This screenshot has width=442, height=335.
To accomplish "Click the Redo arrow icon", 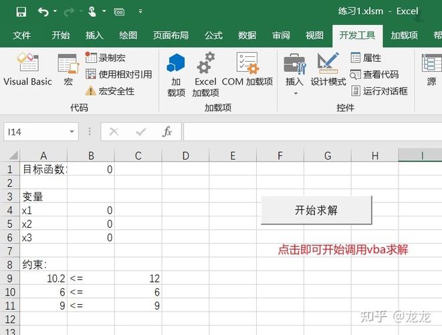I will [x=70, y=12].
